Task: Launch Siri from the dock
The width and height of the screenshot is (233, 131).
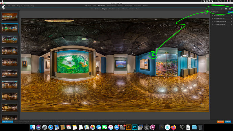Action: pos(38,127)
